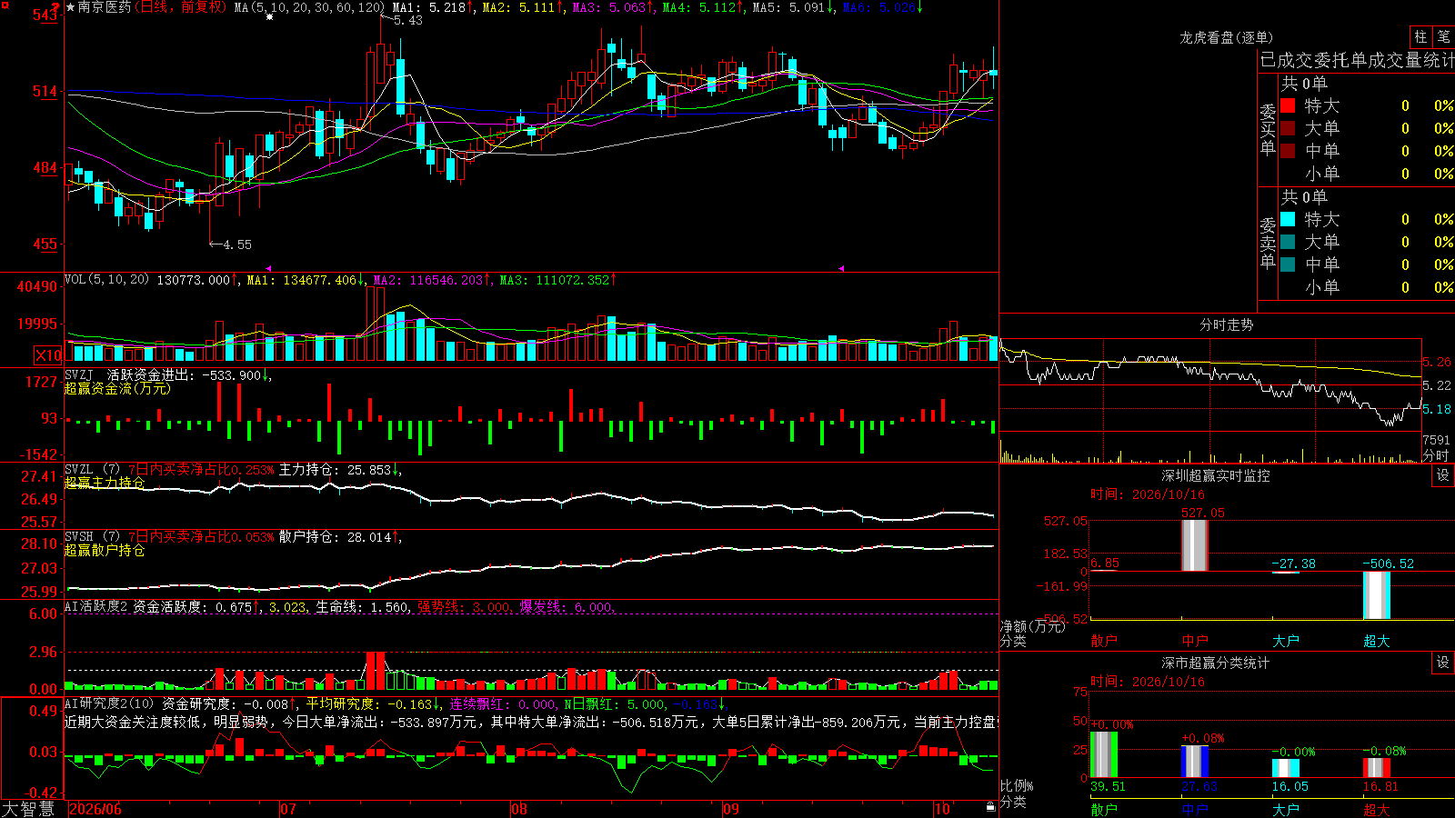Screen dimensions: 1455x818
Task: Click the teal 大单 sell swatch
Action: 1288,242
